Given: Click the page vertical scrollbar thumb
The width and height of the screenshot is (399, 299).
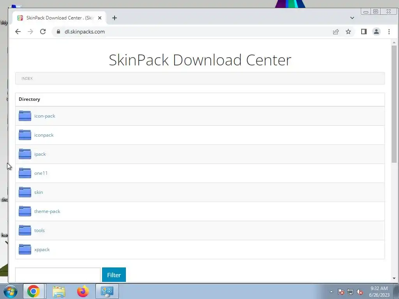Looking at the screenshot, I should point(394,104).
